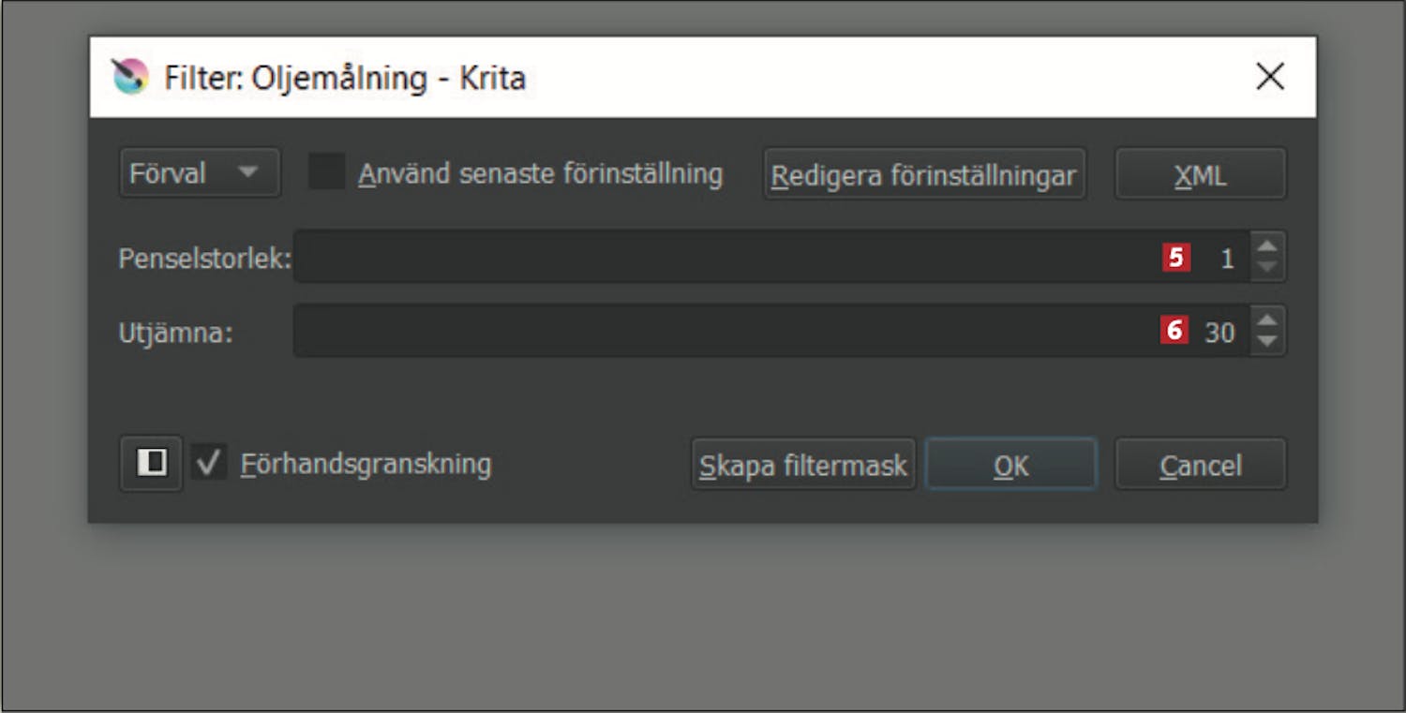Viewport: 1406px width, 713px height.
Task: Decrease Utjämna value with down arrow
Action: click(1267, 342)
